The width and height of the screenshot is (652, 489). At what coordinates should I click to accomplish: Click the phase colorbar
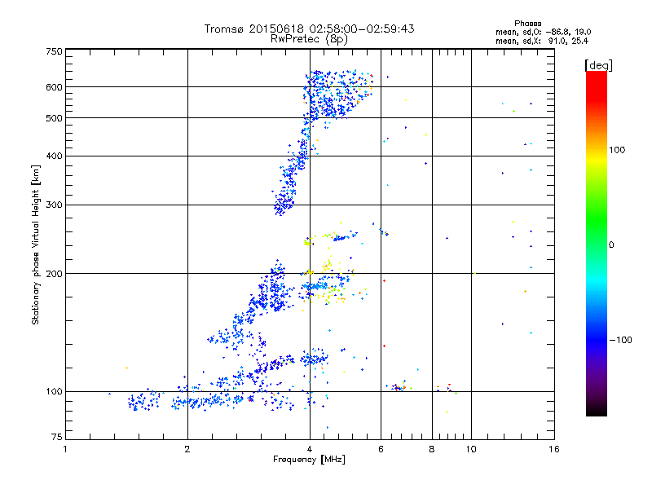pyautogui.click(x=597, y=243)
